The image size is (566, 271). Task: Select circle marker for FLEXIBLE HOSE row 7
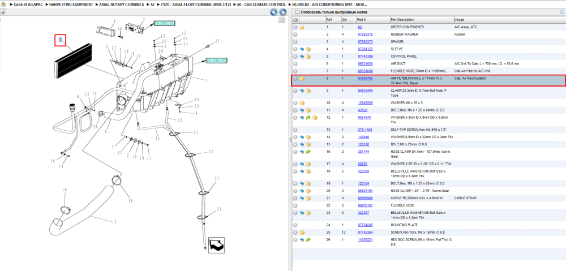[x=295, y=71]
